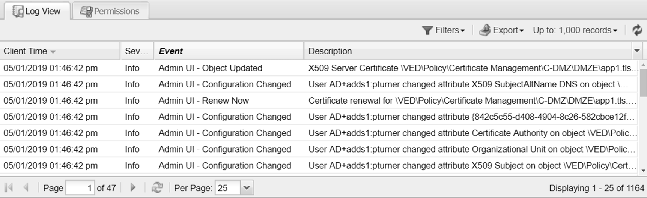The height and width of the screenshot is (198, 647).
Task: Sort by the Event column header
Action: coord(171,51)
